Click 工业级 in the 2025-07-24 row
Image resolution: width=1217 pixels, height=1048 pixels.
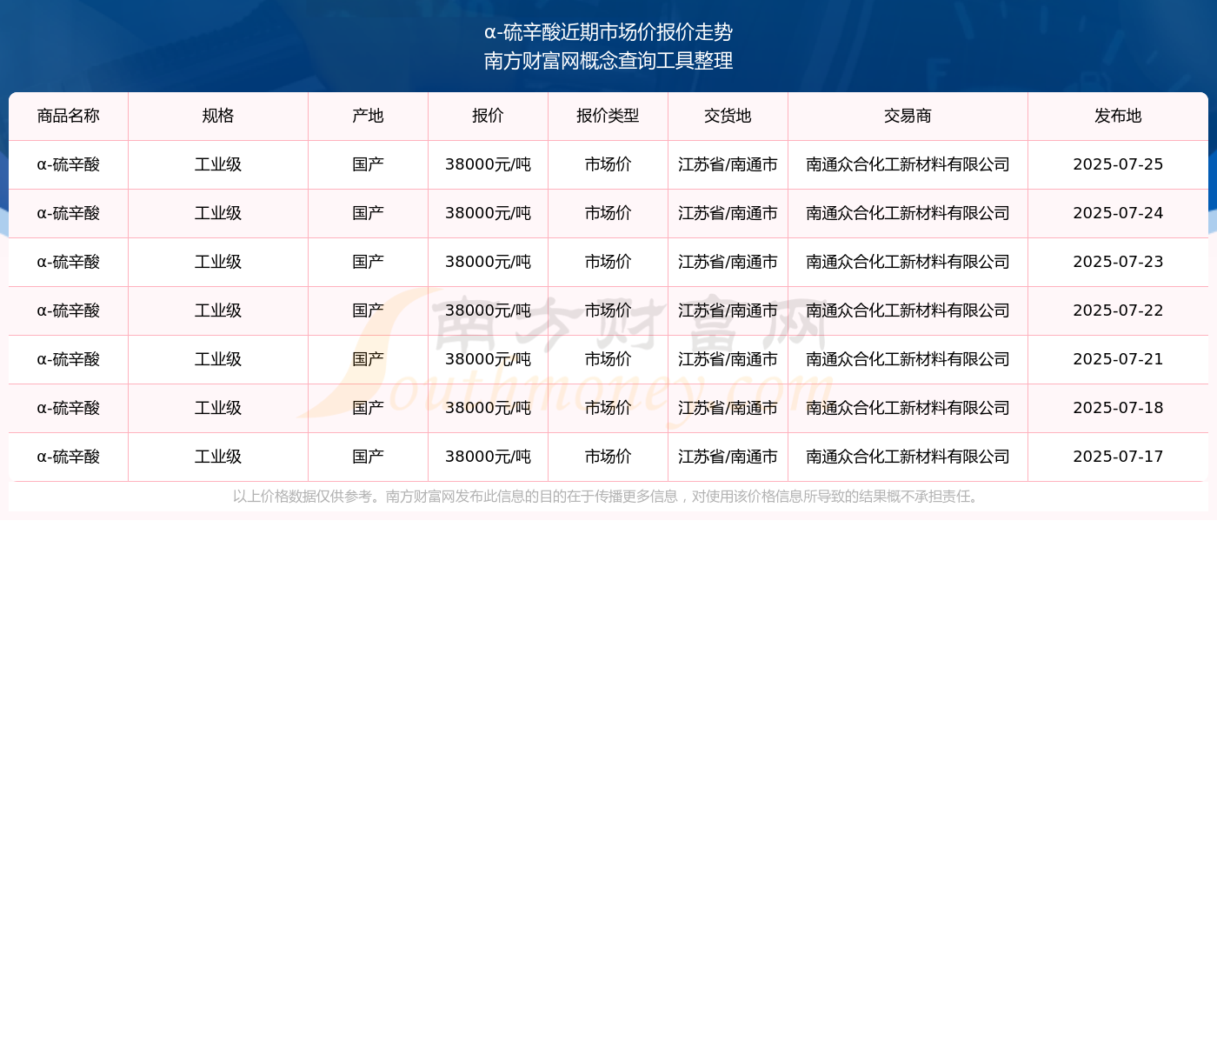coord(218,213)
